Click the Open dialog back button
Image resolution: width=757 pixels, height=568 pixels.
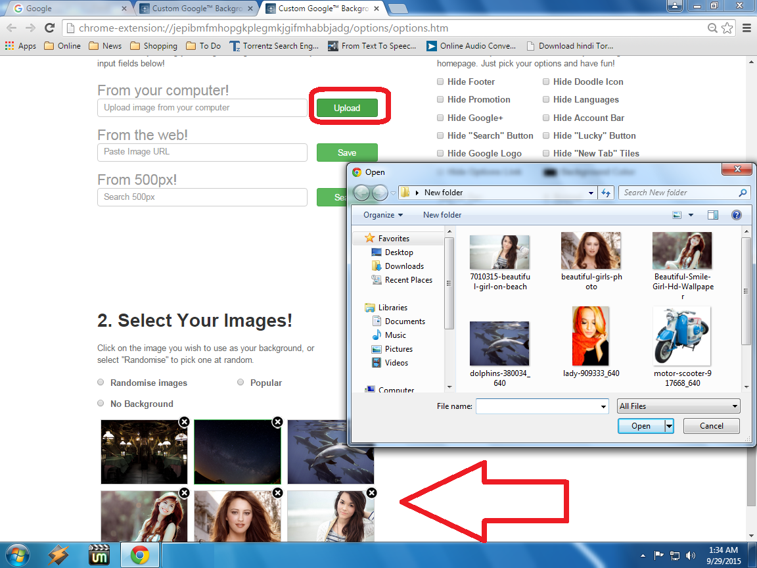[361, 193]
